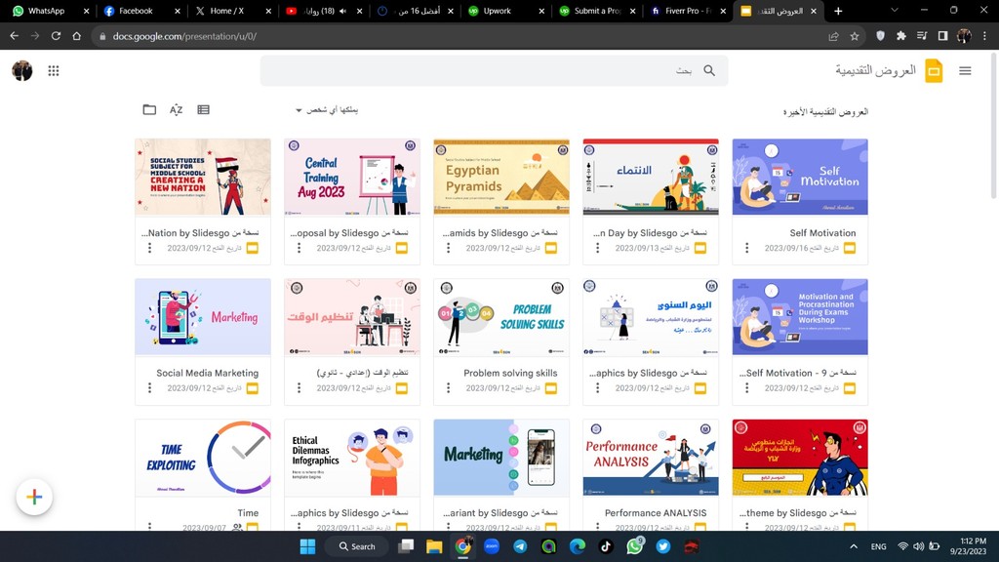Bookmark this page with star icon

(855, 36)
